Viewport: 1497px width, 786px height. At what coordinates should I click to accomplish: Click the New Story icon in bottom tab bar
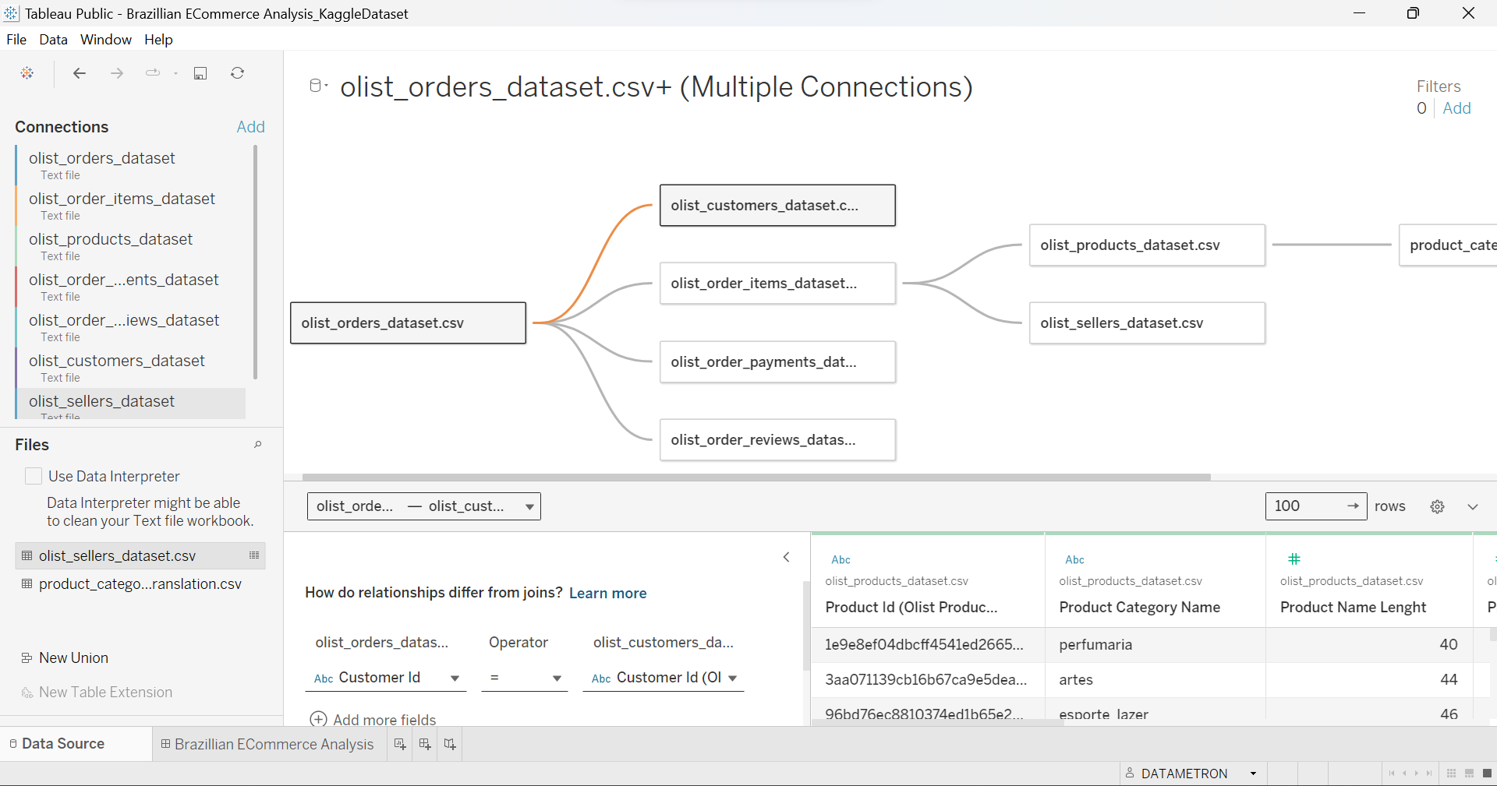(450, 744)
